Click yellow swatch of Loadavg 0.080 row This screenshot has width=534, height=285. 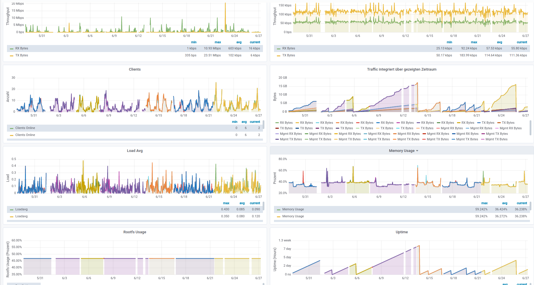pyautogui.click(x=12, y=217)
